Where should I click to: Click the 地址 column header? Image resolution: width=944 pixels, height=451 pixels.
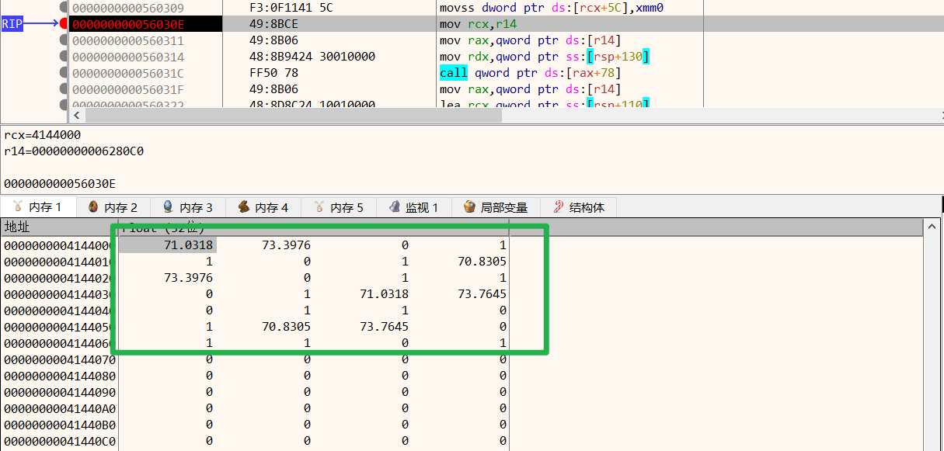59,227
